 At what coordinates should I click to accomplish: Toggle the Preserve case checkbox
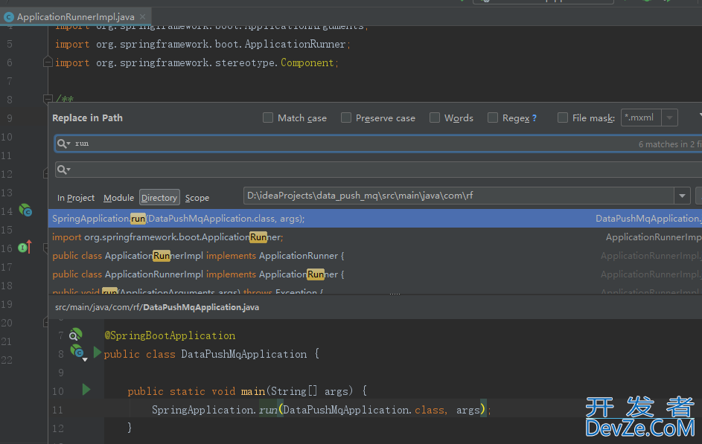[346, 118]
